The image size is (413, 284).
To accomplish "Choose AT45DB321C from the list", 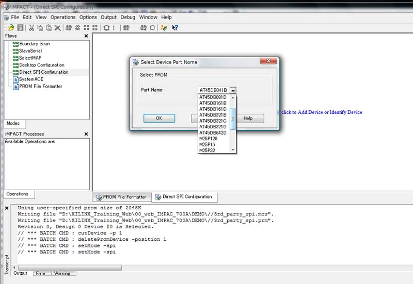I will pyautogui.click(x=213, y=121).
